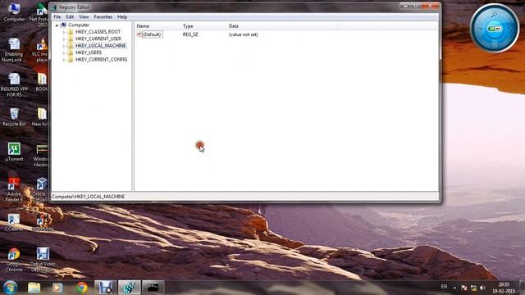Open the Action Center flag icon
Image resolution: width=525 pixels, height=295 pixels.
pyautogui.click(x=464, y=288)
